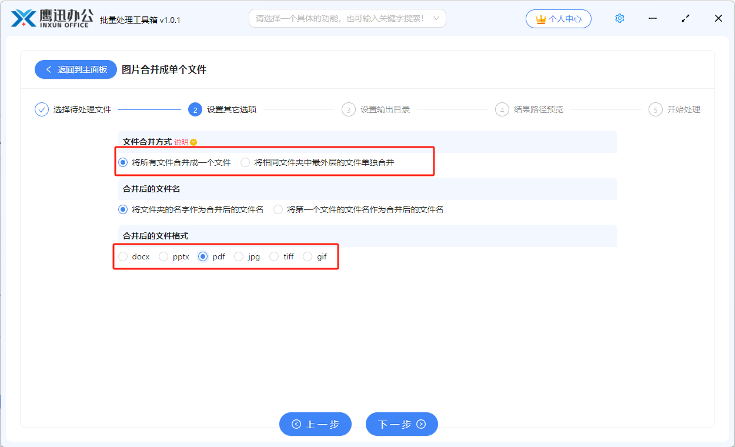Click step 2 numbered circle
Screen dimensions: 735x447
[x=195, y=109]
